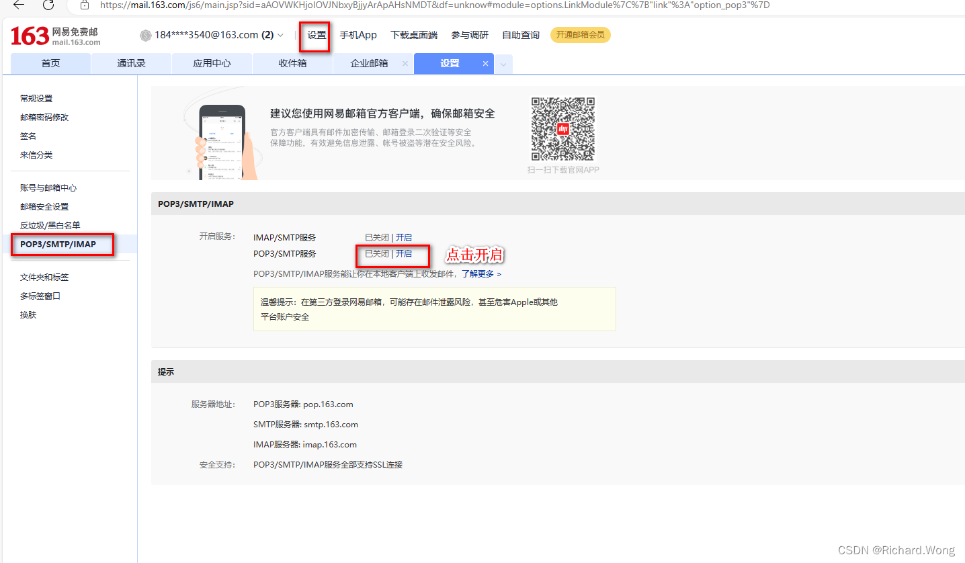The width and height of the screenshot is (965, 563).
Task: Click the browser address bar URL
Action: coord(435,5)
